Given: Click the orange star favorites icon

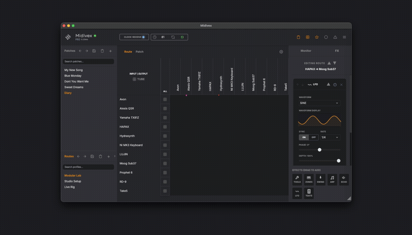Looking at the screenshot, I should pyautogui.click(x=317, y=37).
